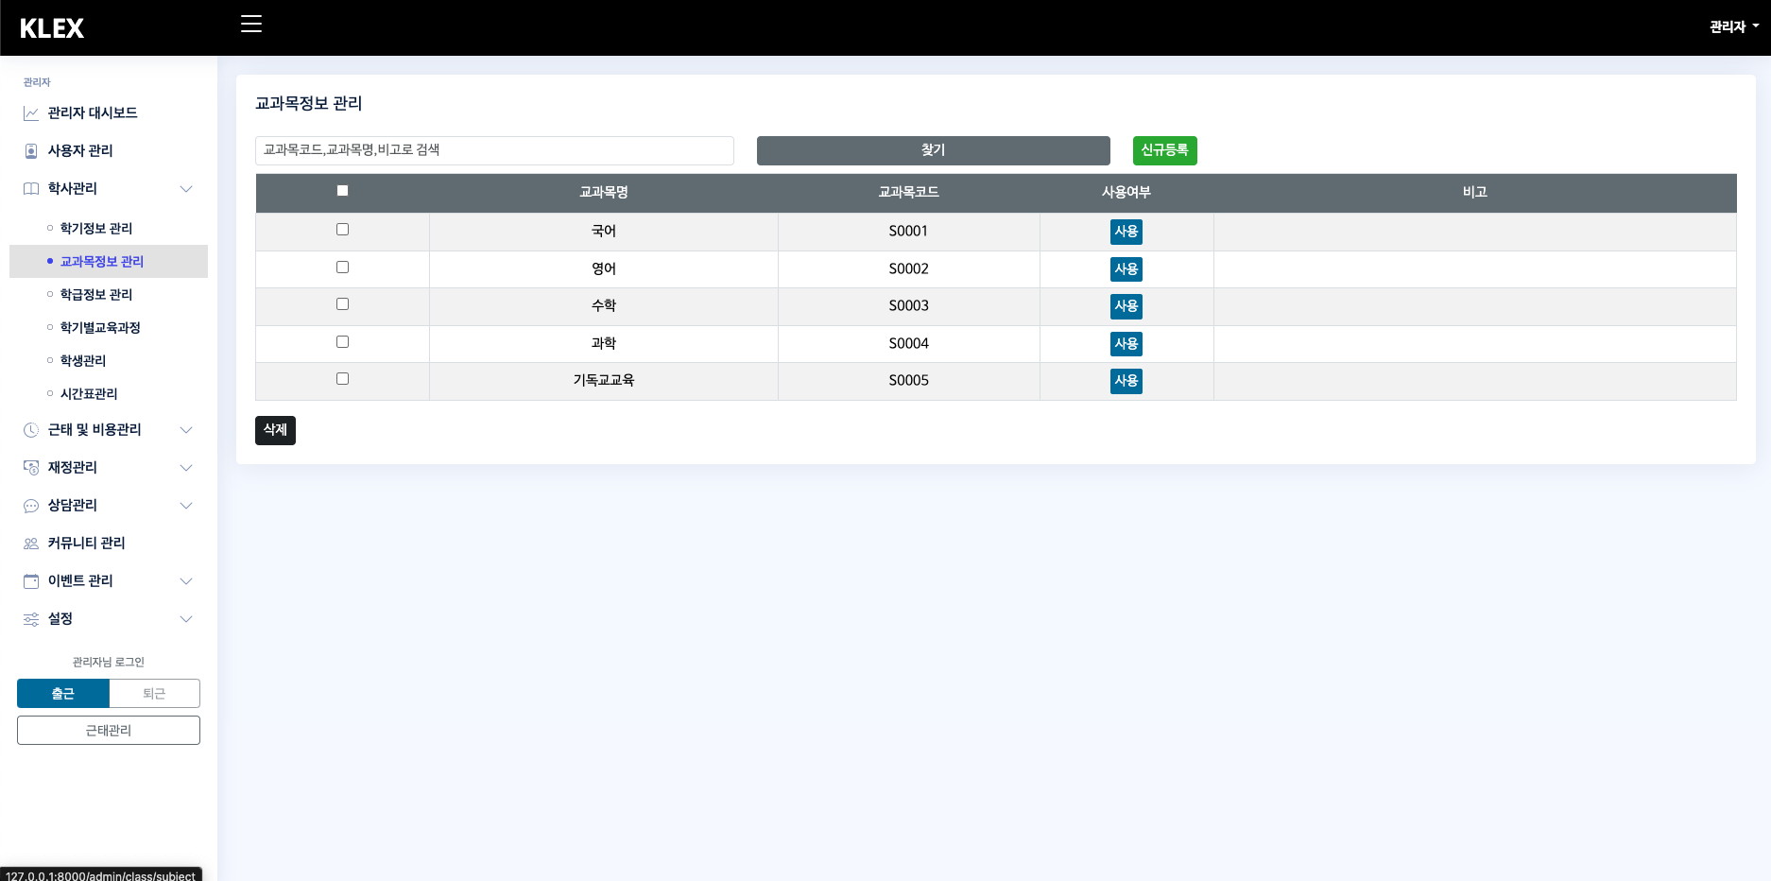Viewport: 1771px width, 881px height.
Task: Expand the 재정관리 menu chevron
Action: tap(186, 468)
